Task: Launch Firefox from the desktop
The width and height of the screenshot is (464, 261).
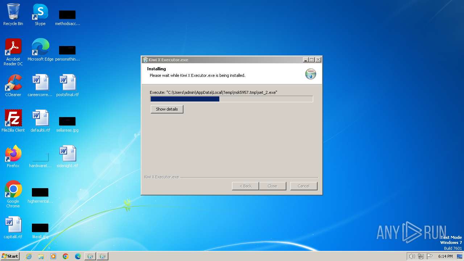Action: pyautogui.click(x=13, y=156)
